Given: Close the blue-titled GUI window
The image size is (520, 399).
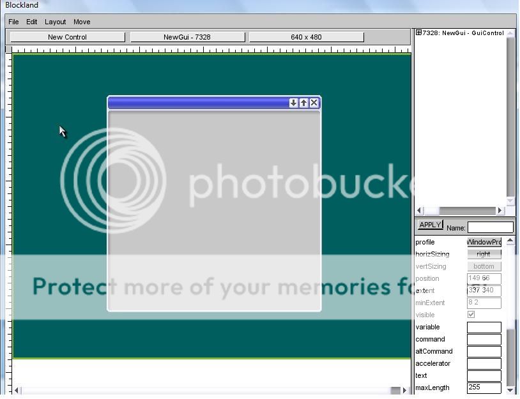Looking at the screenshot, I should pos(314,103).
